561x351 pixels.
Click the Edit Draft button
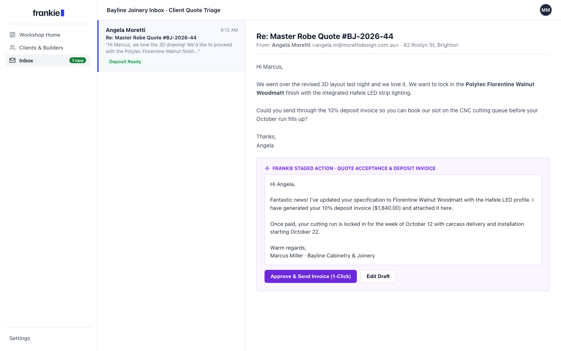click(x=378, y=277)
